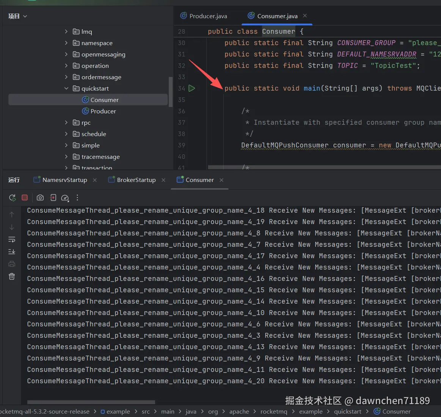The image size is (441, 417).
Task: Click src in the breadcrumb bar
Action: [x=146, y=412]
